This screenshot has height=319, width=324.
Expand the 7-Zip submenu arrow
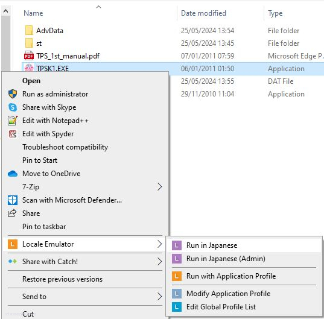point(159,187)
